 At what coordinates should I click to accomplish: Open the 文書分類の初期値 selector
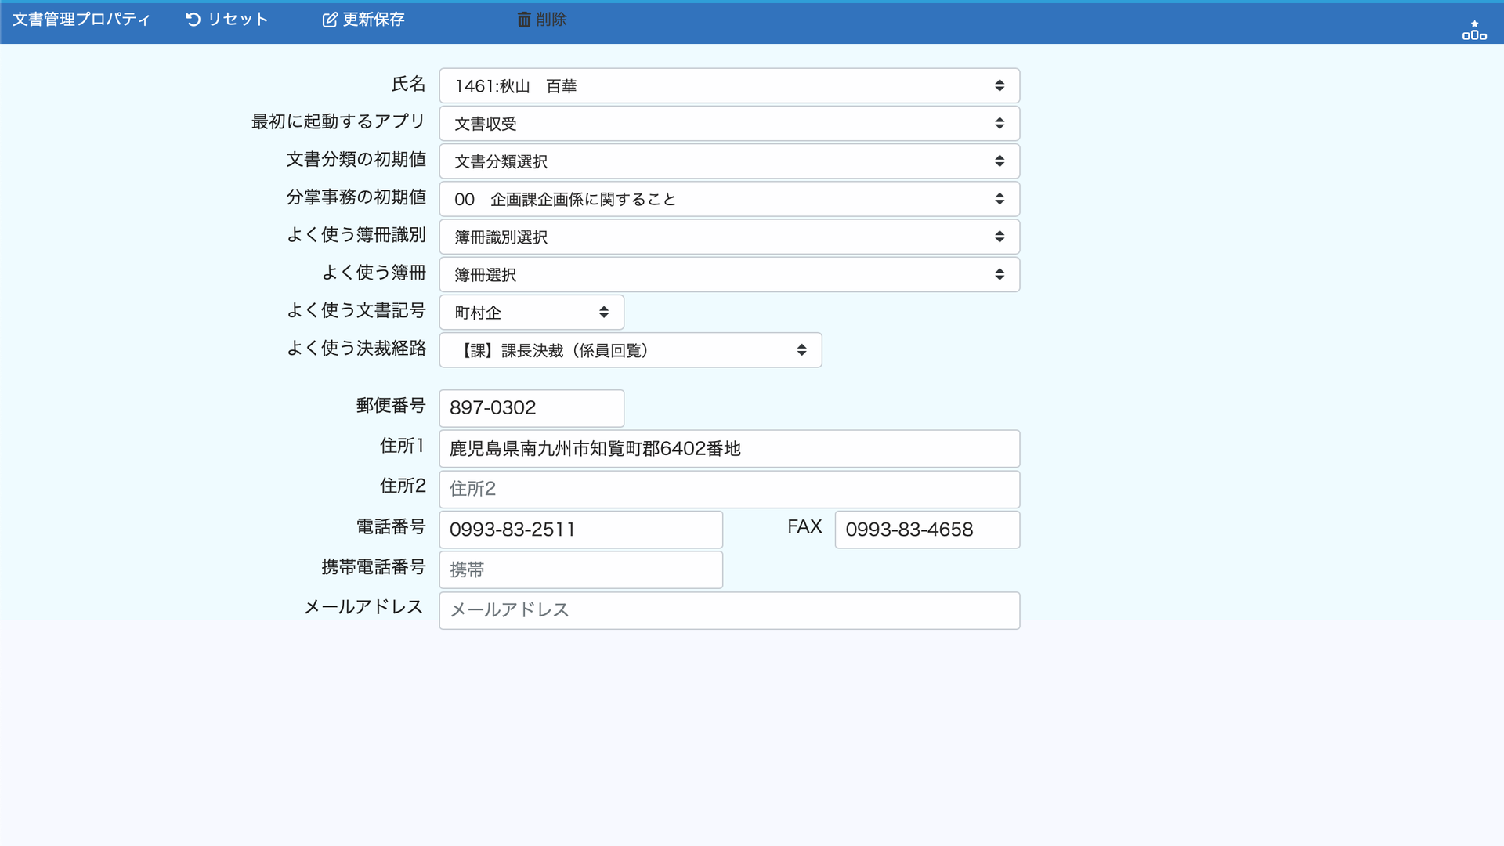coord(728,161)
